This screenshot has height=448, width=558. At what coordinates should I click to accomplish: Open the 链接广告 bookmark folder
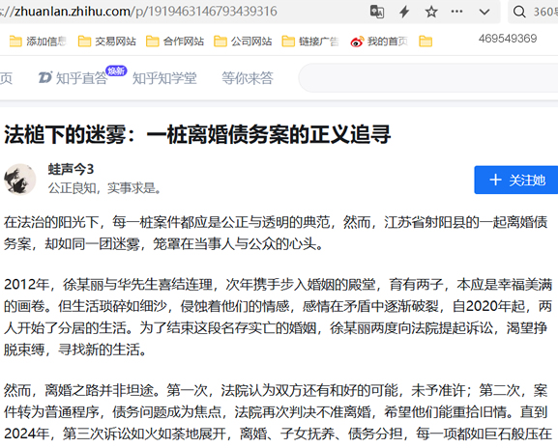tap(310, 42)
